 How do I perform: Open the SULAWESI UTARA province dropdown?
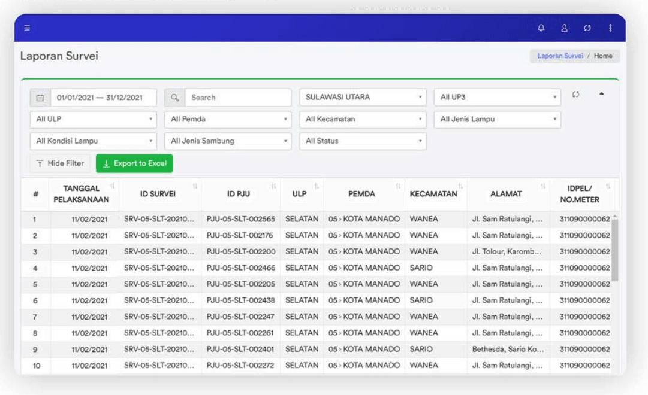(x=363, y=97)
